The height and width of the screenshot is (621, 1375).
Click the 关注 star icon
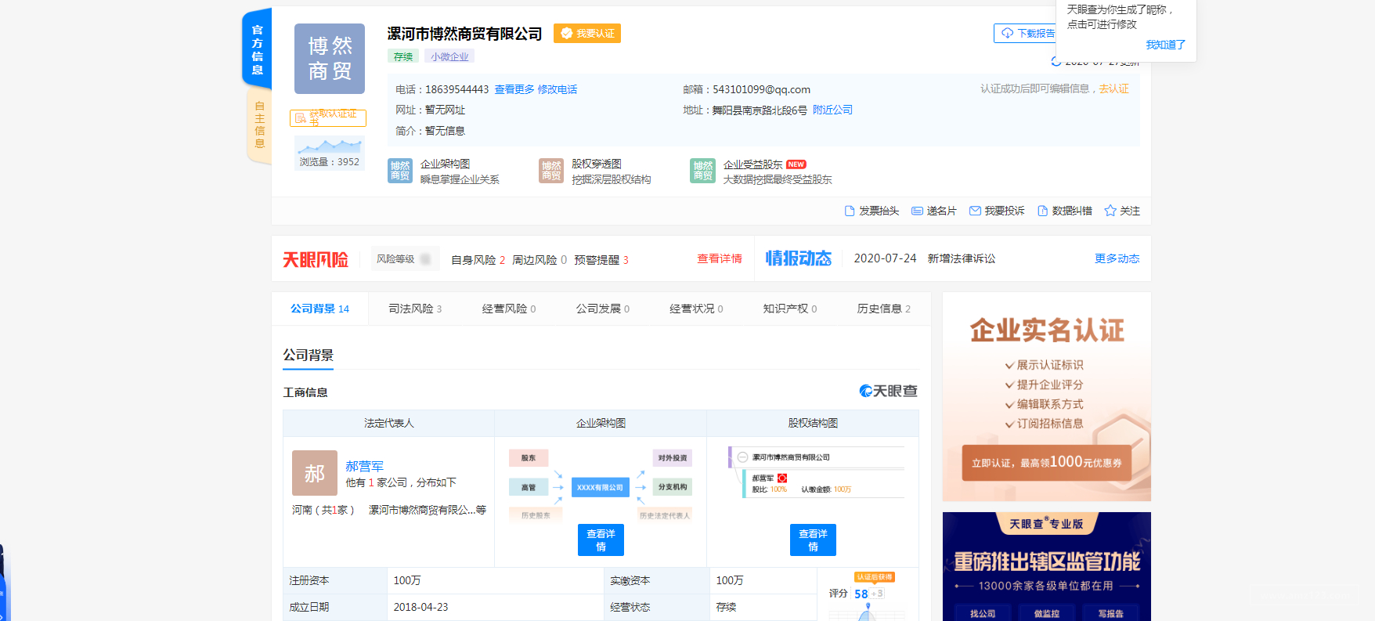click(1110, 211)
